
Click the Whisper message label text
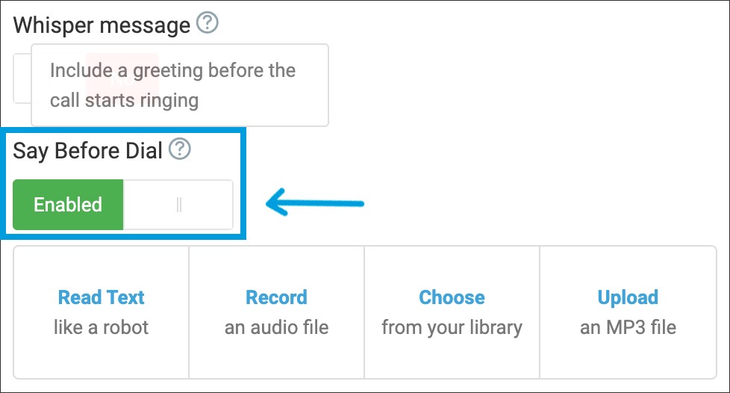[102, 25]
